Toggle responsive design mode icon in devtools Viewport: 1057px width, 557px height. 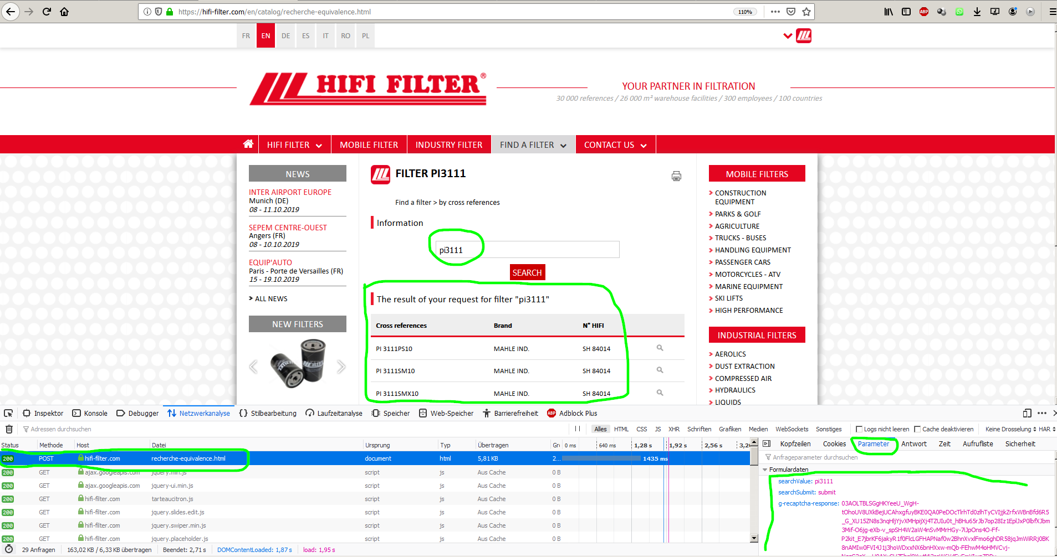click(1027, 413)
